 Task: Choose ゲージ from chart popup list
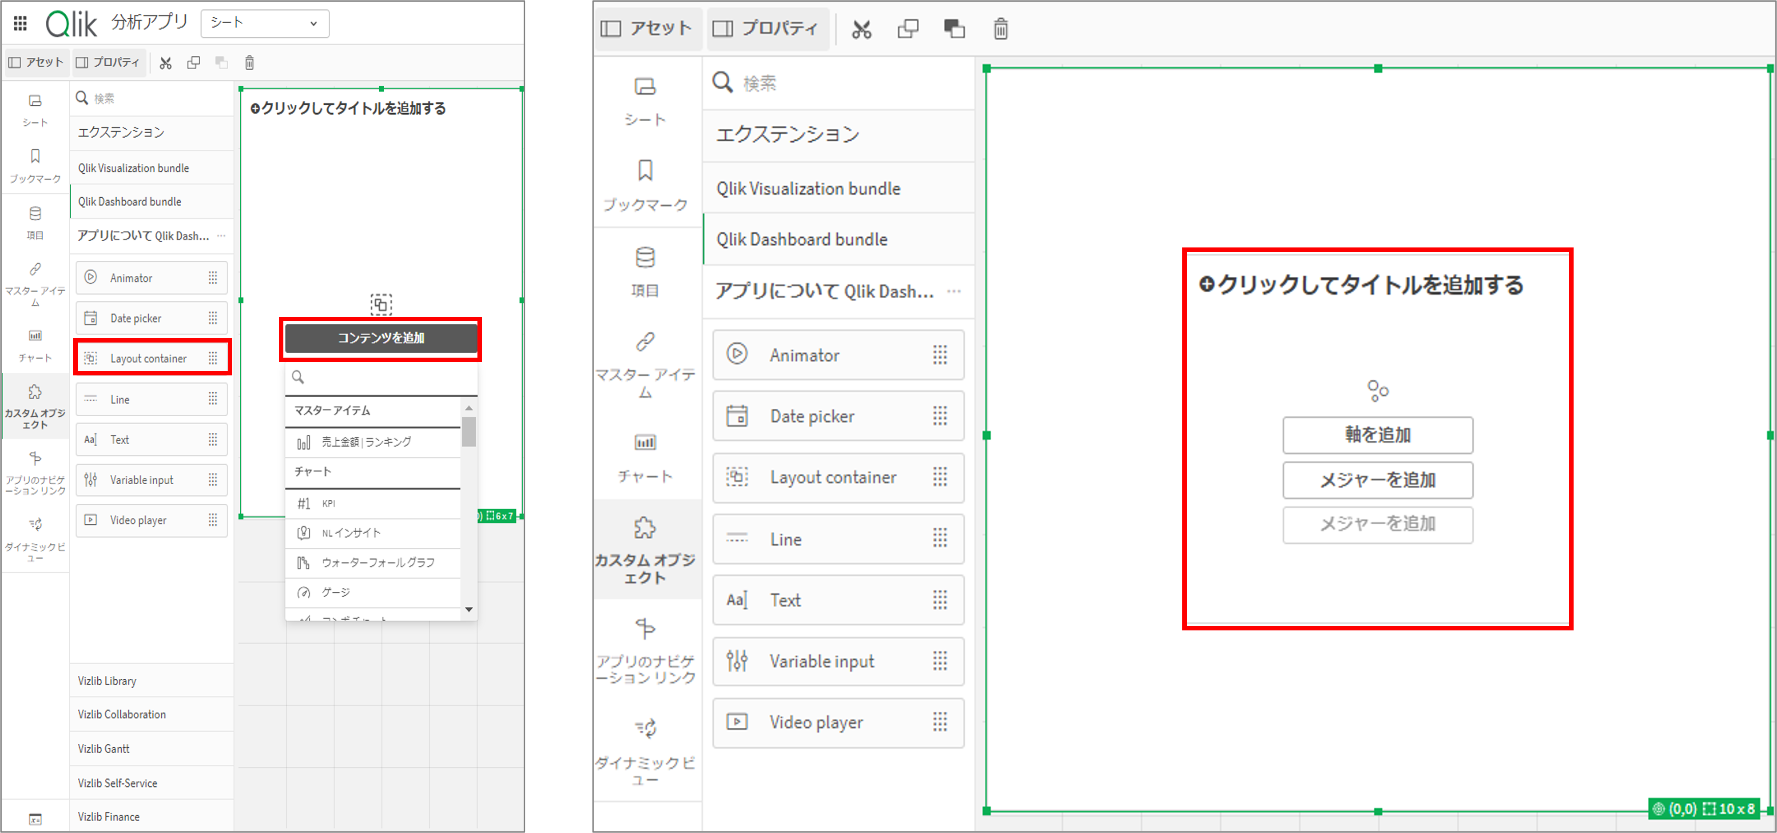point(373,592)
